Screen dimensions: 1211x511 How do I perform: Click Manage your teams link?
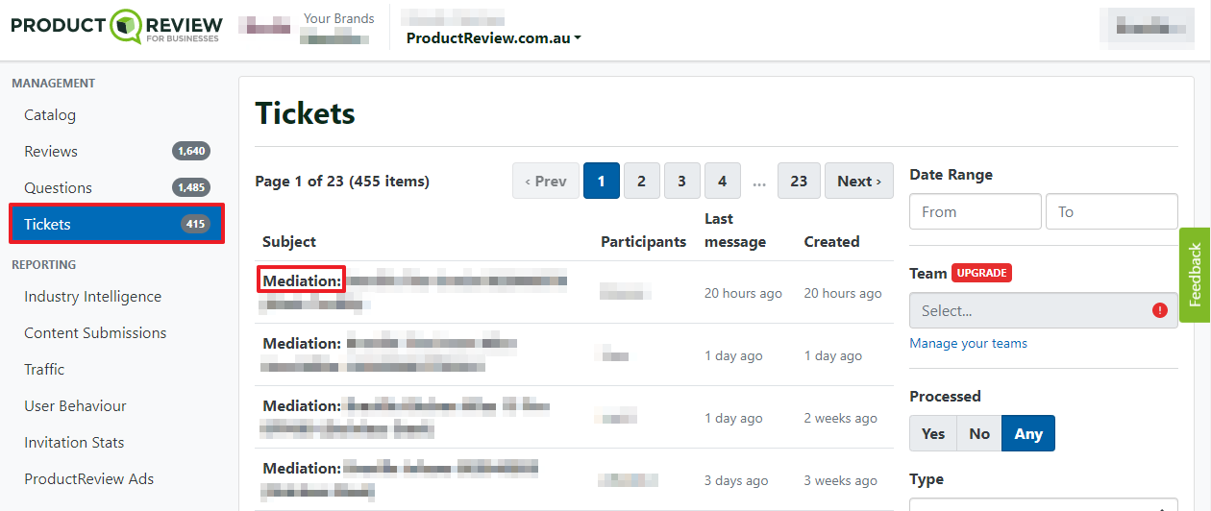point(968,343)
